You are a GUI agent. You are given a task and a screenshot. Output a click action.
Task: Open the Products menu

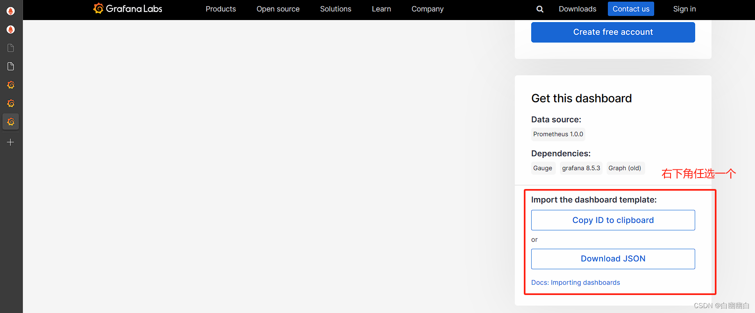point(221,9)
